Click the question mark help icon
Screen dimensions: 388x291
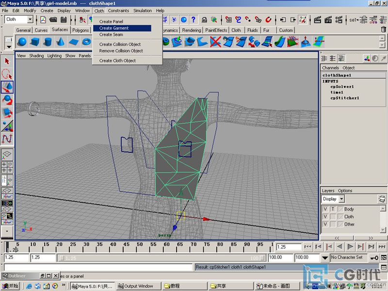click(194, 19)
